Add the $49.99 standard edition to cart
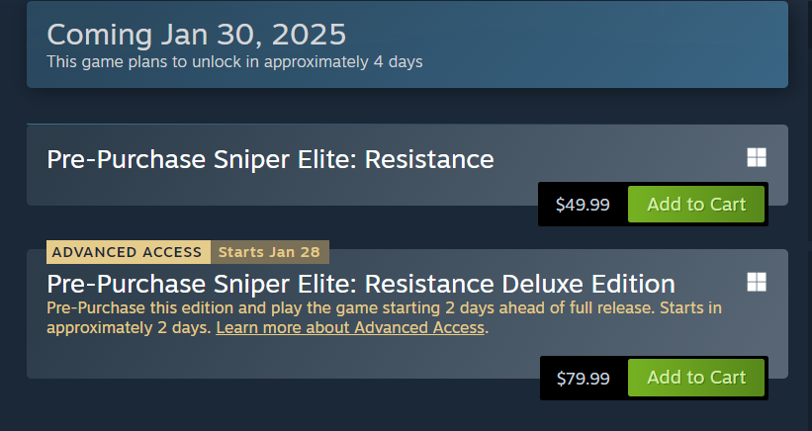Screen dimensions: 812x431 (x=696, y=205)
